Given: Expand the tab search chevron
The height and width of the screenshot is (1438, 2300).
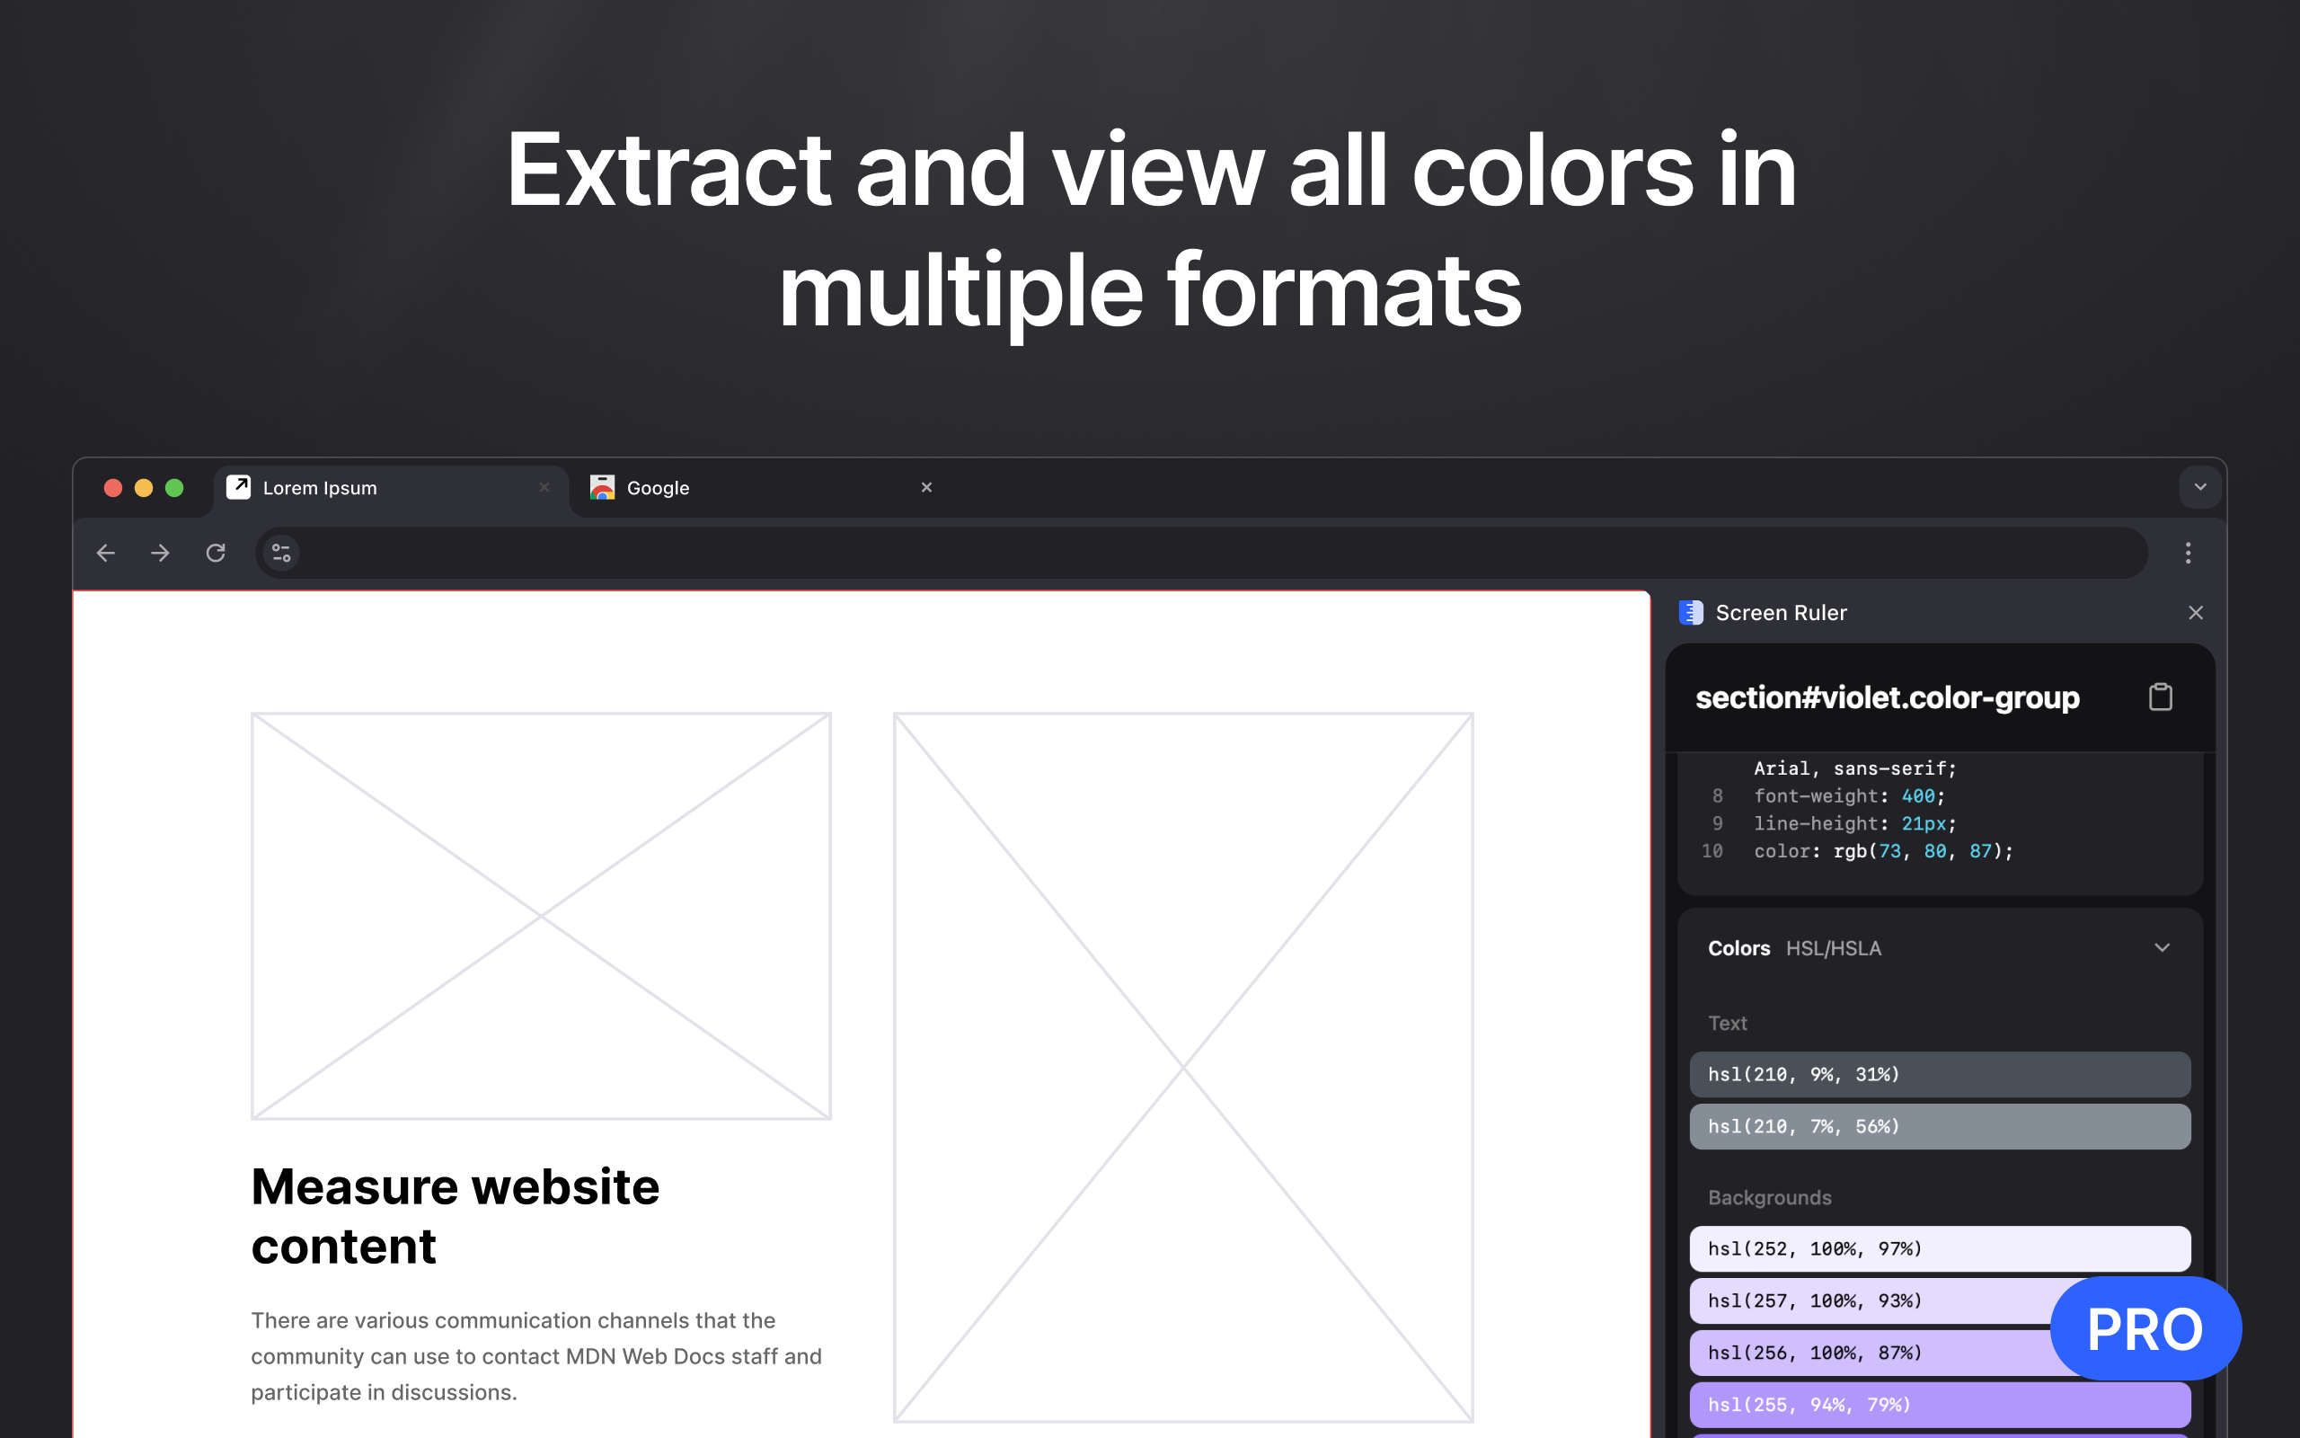Looking at the screenshot, I should [2199, 487].
